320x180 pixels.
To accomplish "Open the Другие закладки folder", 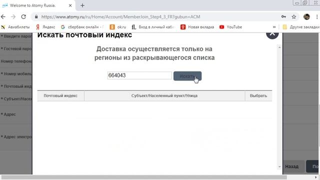I will pyautogui.click(x=301, y=27).
